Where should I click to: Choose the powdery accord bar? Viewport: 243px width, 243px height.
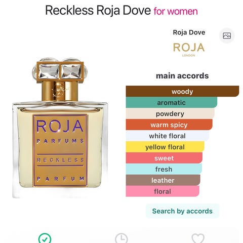coord(170,113)
